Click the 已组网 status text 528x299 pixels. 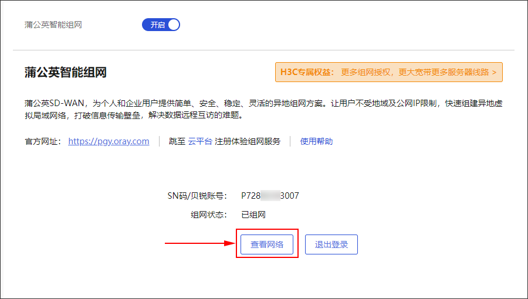tap(253, 215)
